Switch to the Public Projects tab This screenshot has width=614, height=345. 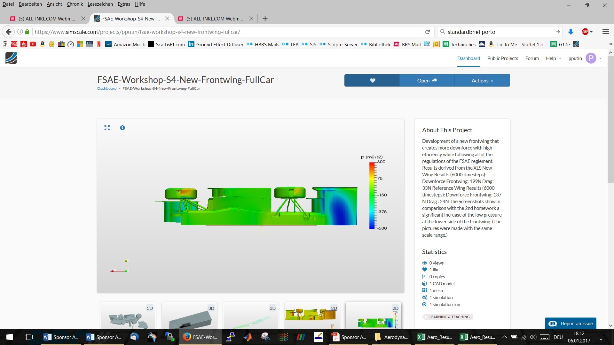502,58
